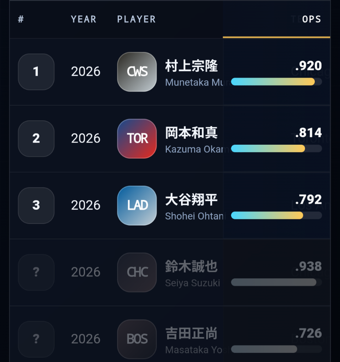The width and height of the screenshot is (340, 362).
Task: Click the rank 1 number badge
Action: 36,72
